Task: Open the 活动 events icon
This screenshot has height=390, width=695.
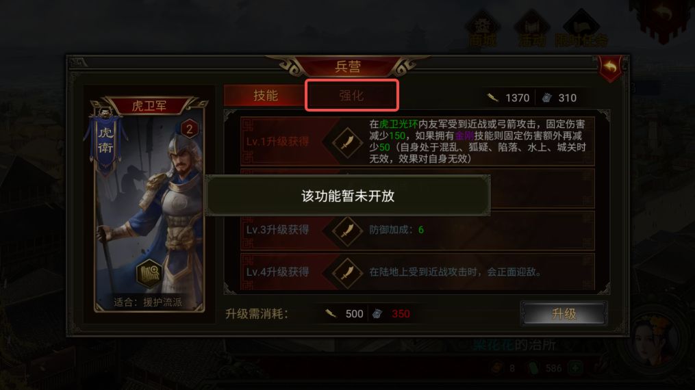Action: tap(531, 29)
